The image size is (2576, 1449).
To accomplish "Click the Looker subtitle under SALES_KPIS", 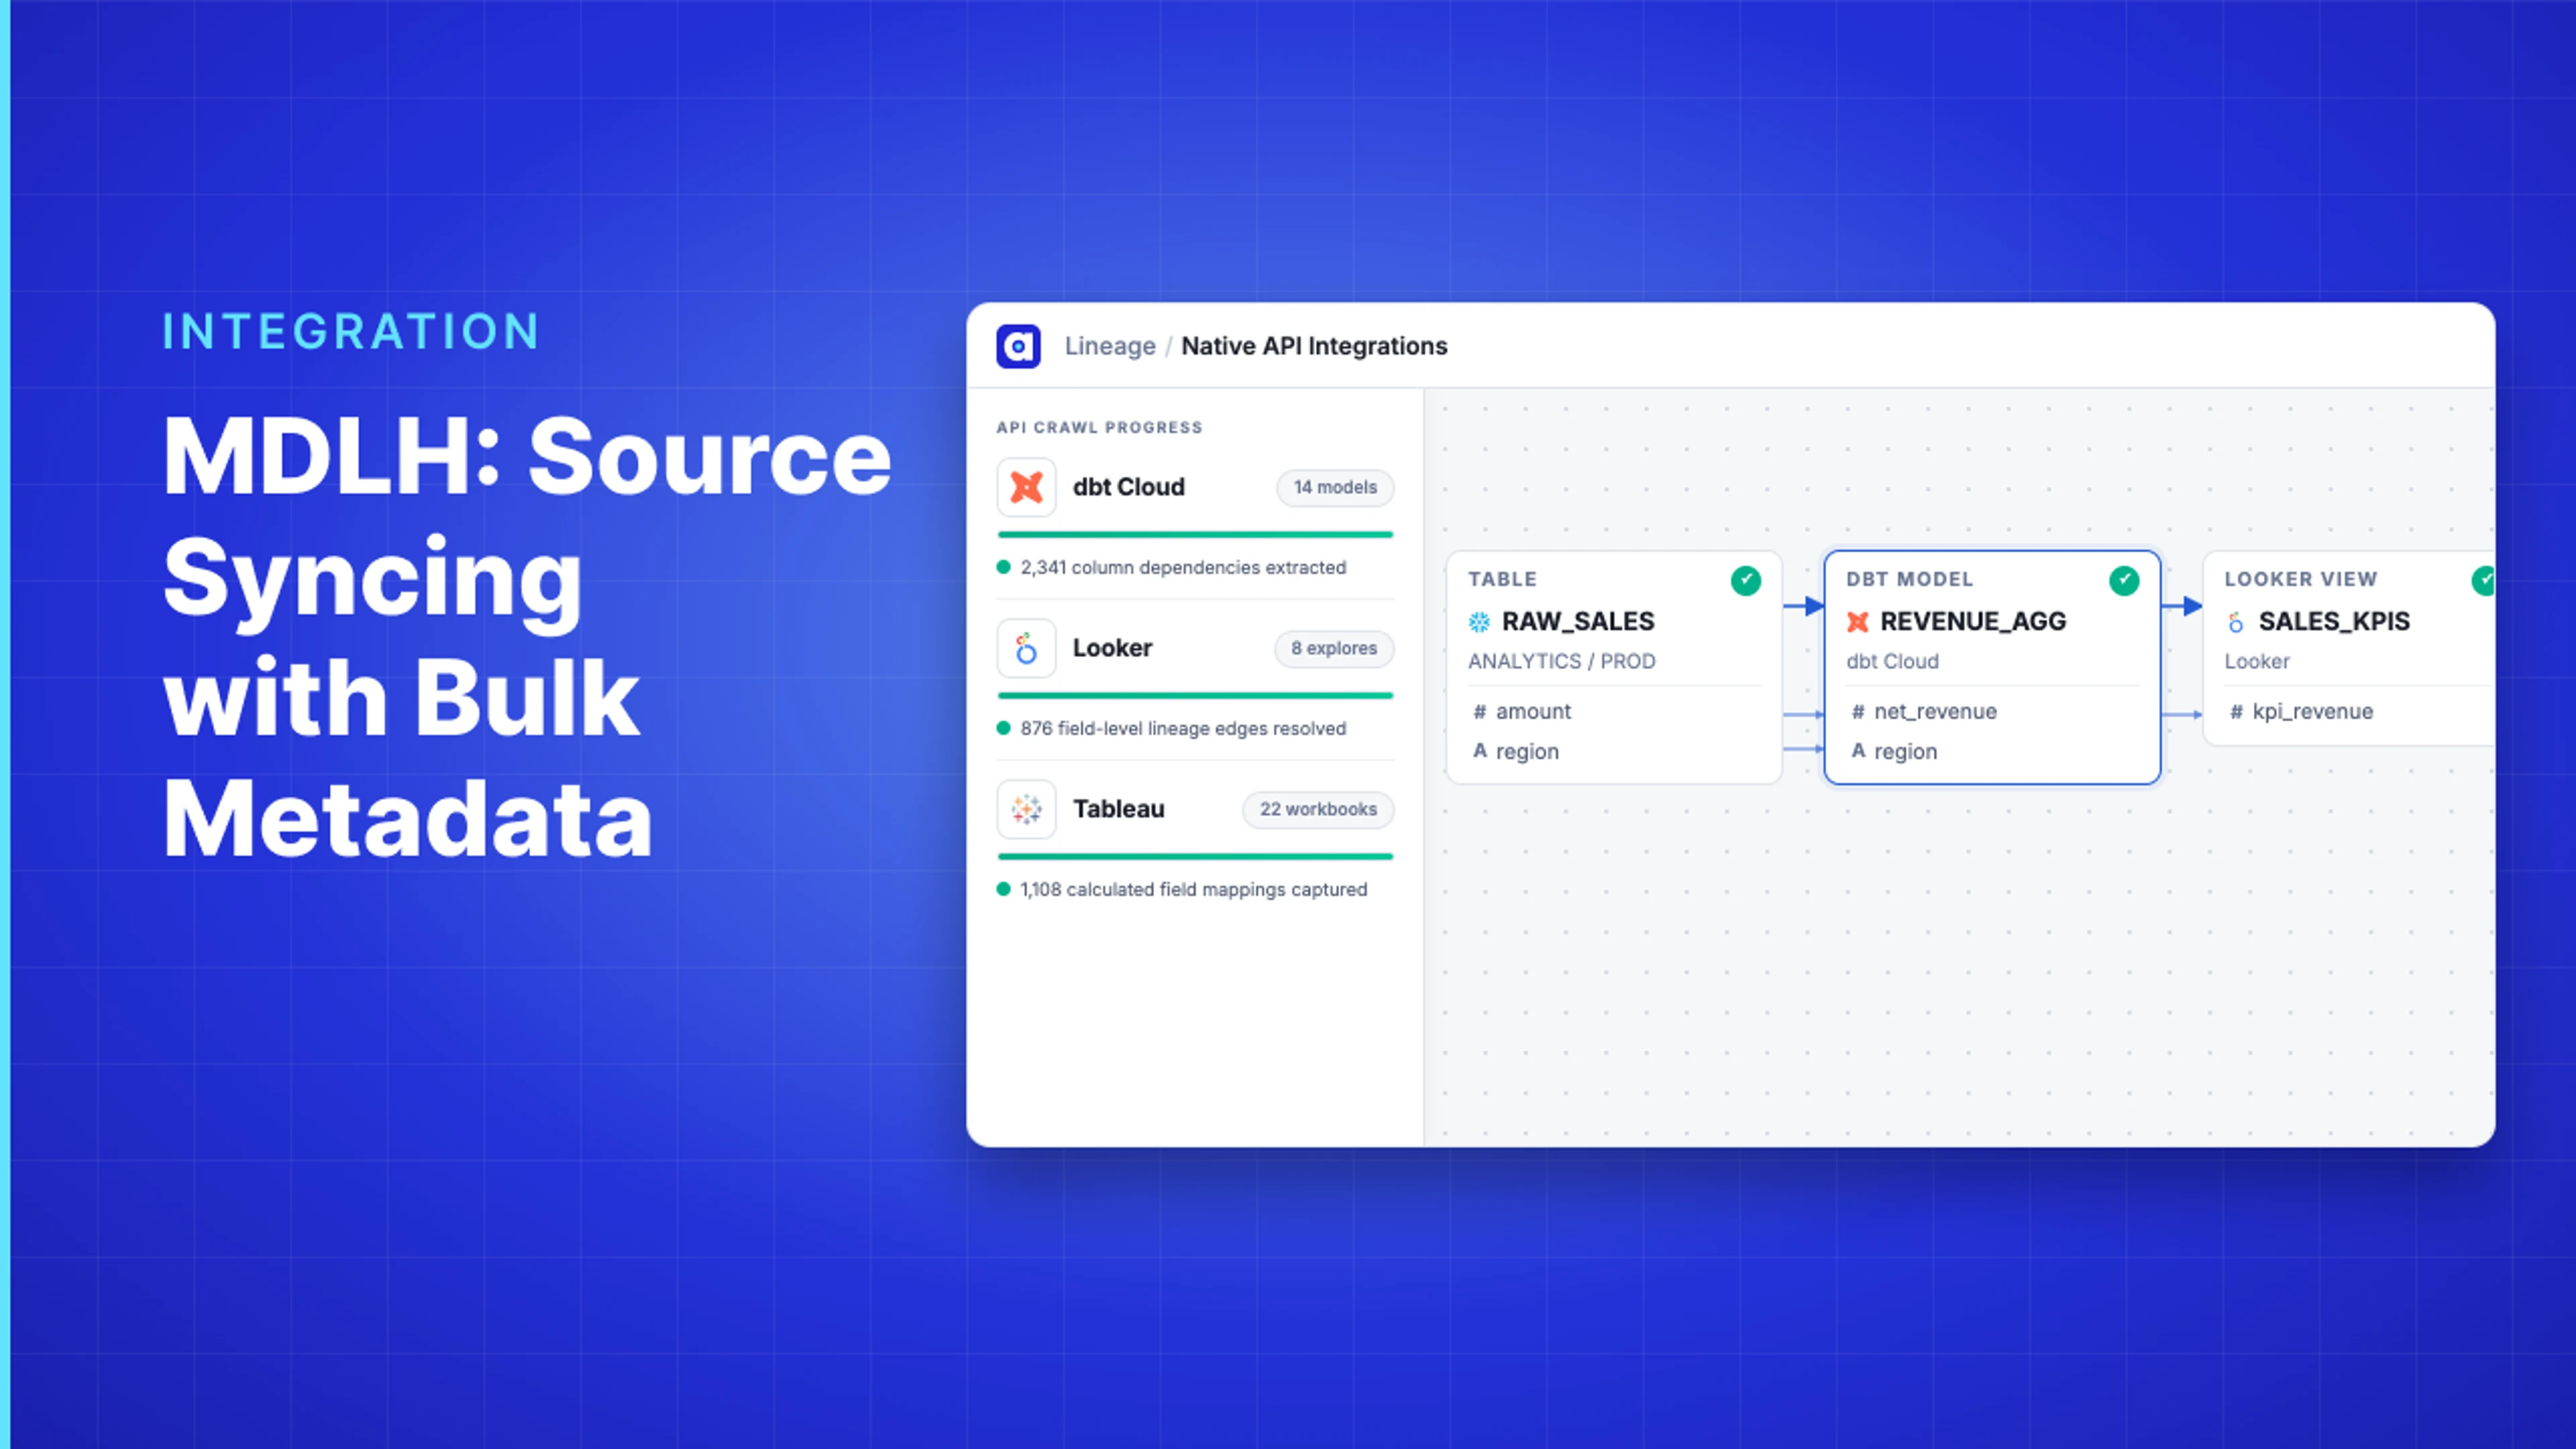I will point(2257,661).
